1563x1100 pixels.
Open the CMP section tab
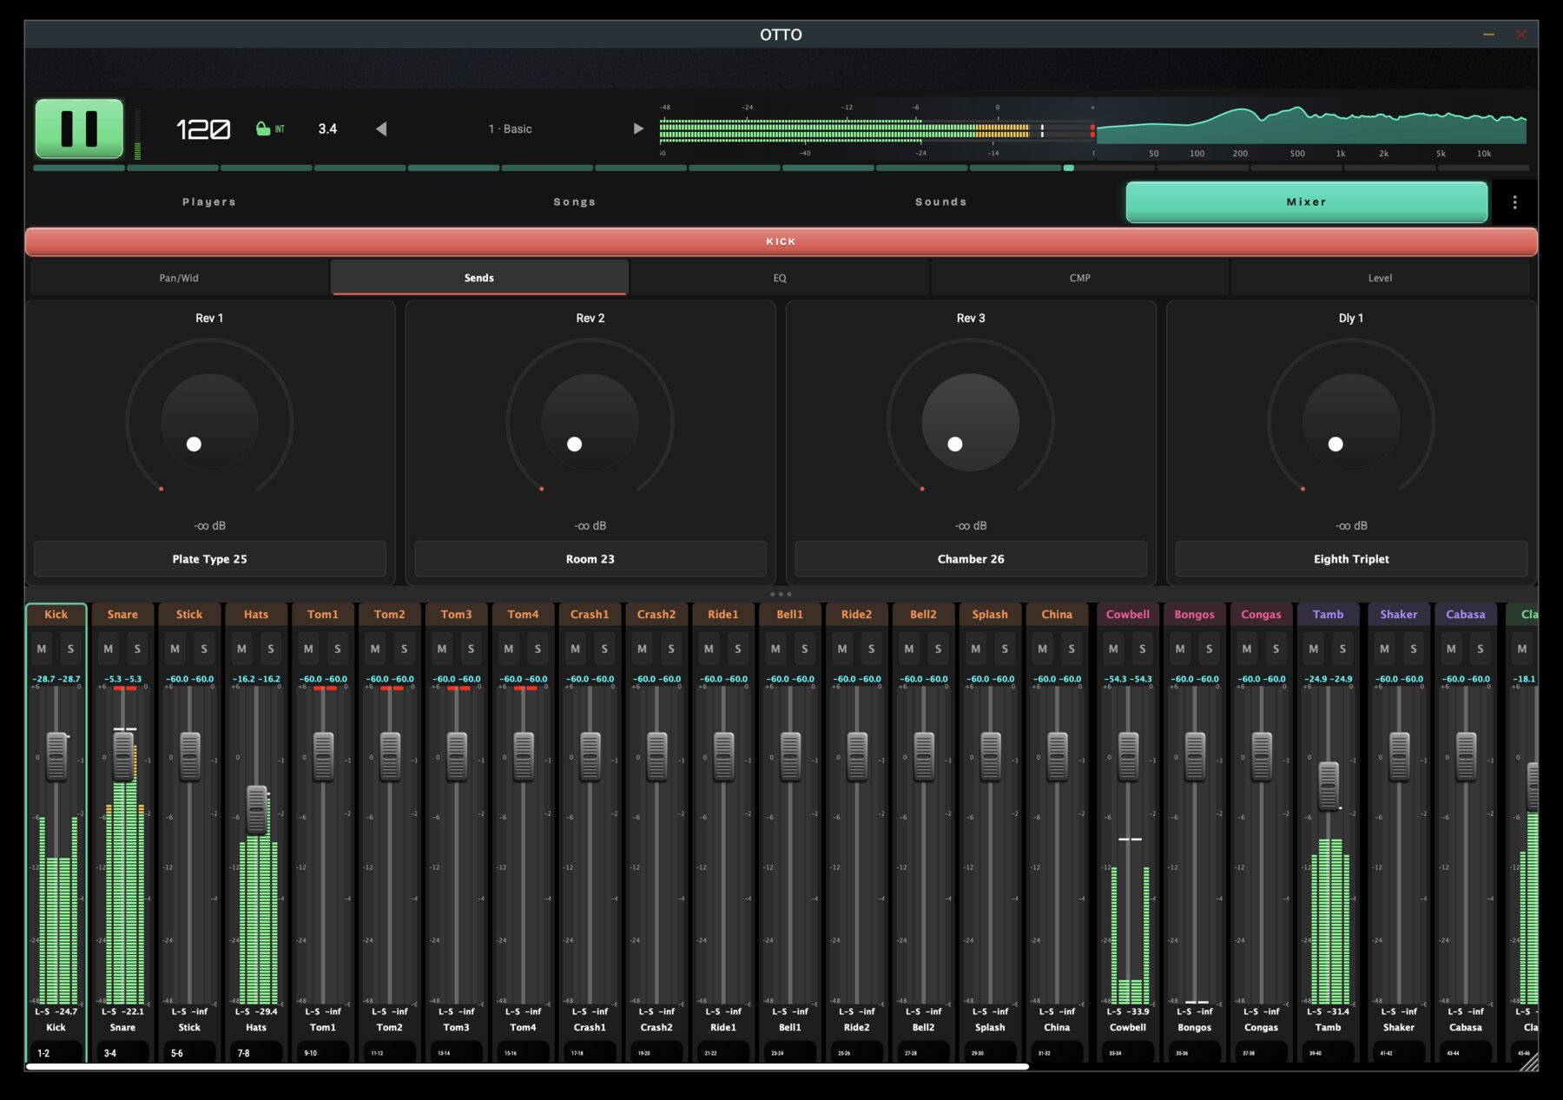point(1079,278)
